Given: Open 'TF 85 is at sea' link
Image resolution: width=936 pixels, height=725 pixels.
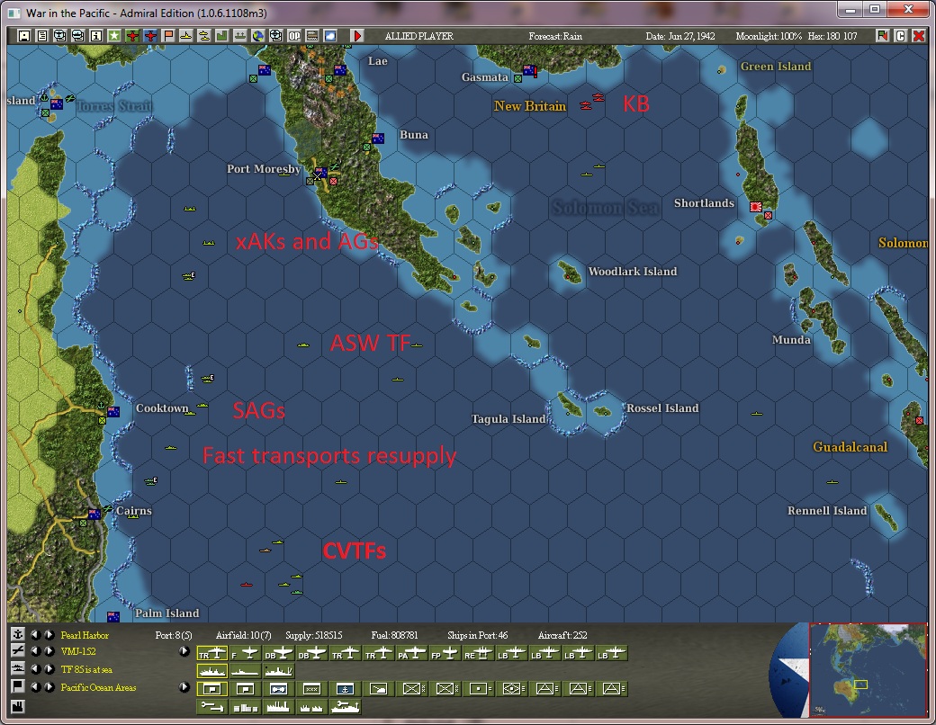Looking at the screenshot, I should click(x=86, y=669).
